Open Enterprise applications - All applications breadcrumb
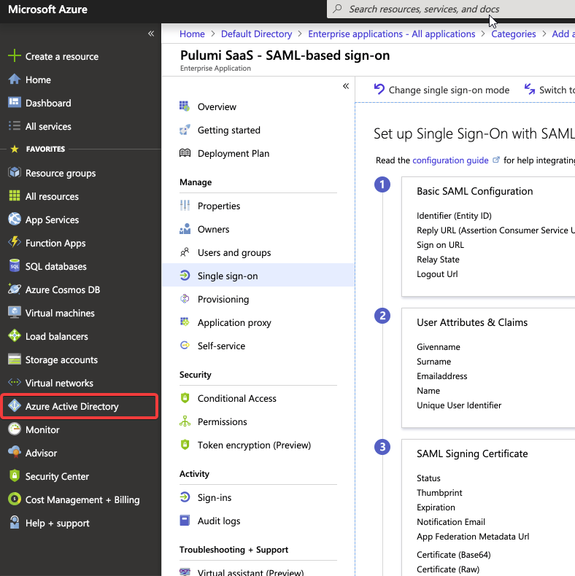575x576 pixels. click(392, 34)
